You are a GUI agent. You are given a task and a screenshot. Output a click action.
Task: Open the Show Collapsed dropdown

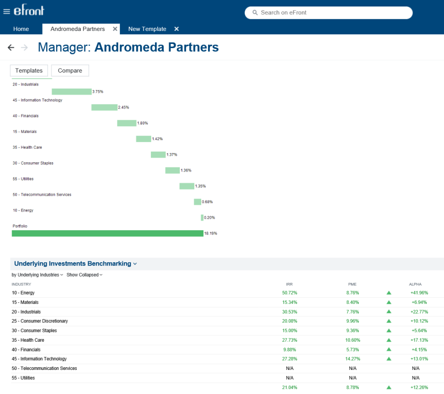click(84, 274)
